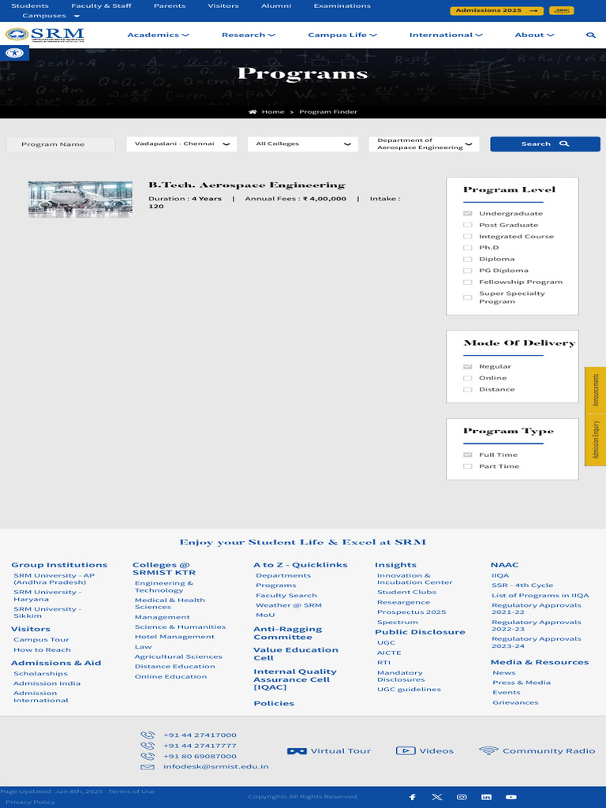This screenshot has height=808, width=606.
Task: Check the Post Graduate checkbox
Action: (x=467, y=225)
